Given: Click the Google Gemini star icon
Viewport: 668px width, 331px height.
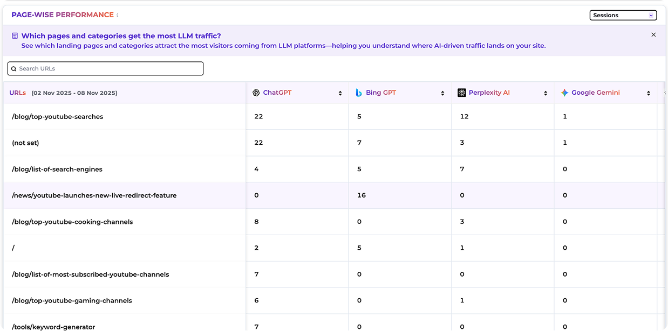Looking at the screenshot, I should coord(564,93).
